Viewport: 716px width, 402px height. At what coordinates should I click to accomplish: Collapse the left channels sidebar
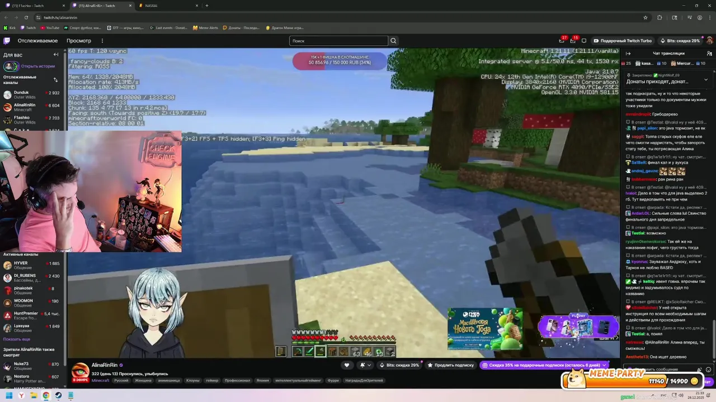point(56,55)
